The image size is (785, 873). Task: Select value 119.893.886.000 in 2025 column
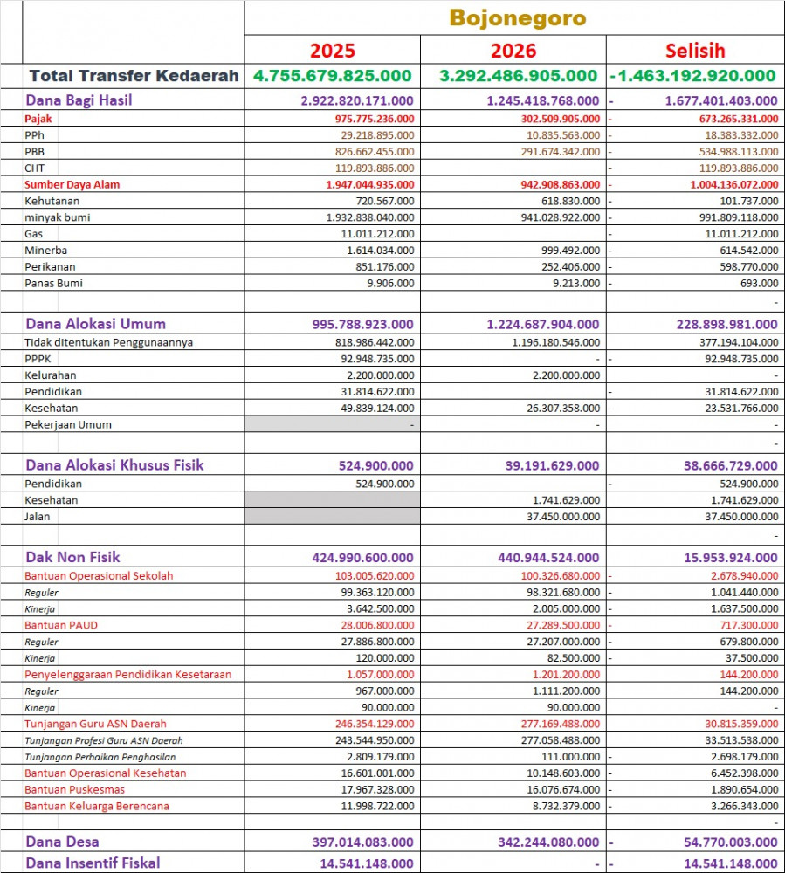coord(375,168)
